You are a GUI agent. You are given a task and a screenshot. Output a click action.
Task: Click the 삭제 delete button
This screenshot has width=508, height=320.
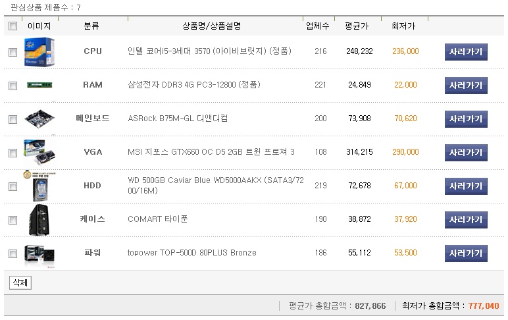point(20,283)
